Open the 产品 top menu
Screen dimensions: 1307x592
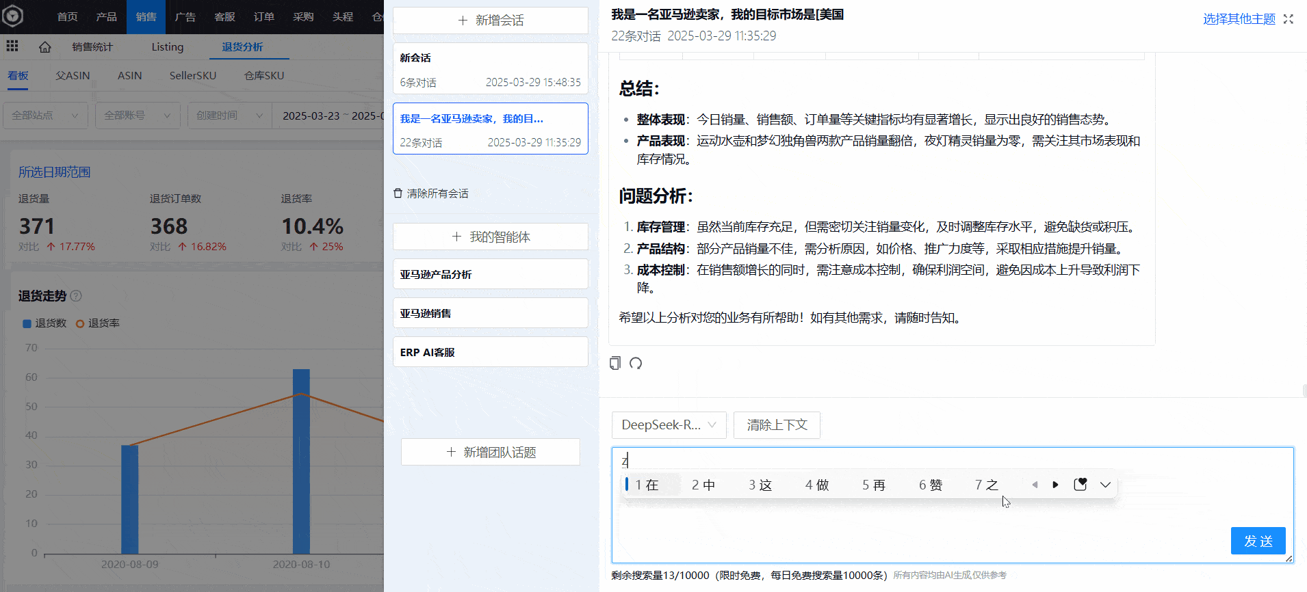coord(106,17)
